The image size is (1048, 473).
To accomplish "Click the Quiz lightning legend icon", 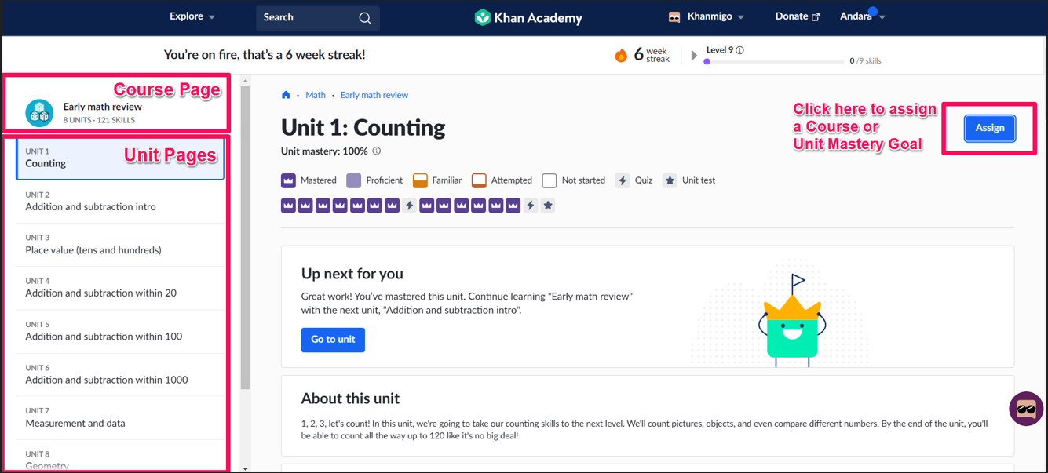I will pos(623,180).
